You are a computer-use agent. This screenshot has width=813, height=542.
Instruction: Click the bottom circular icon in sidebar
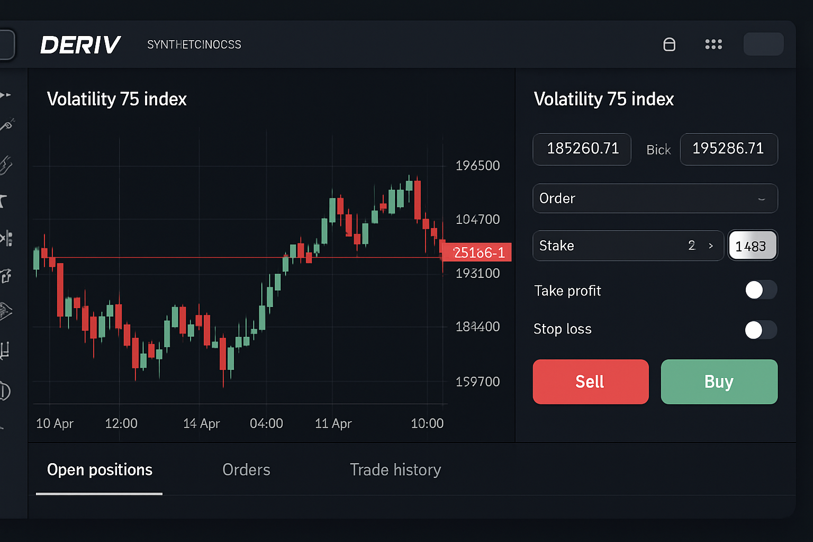[x=6, y=392]
